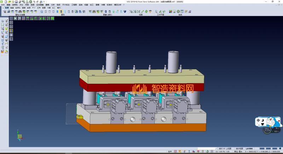283x154 pixels.
Task: Click the 绝对视图 status bar button
Action: 239,148
